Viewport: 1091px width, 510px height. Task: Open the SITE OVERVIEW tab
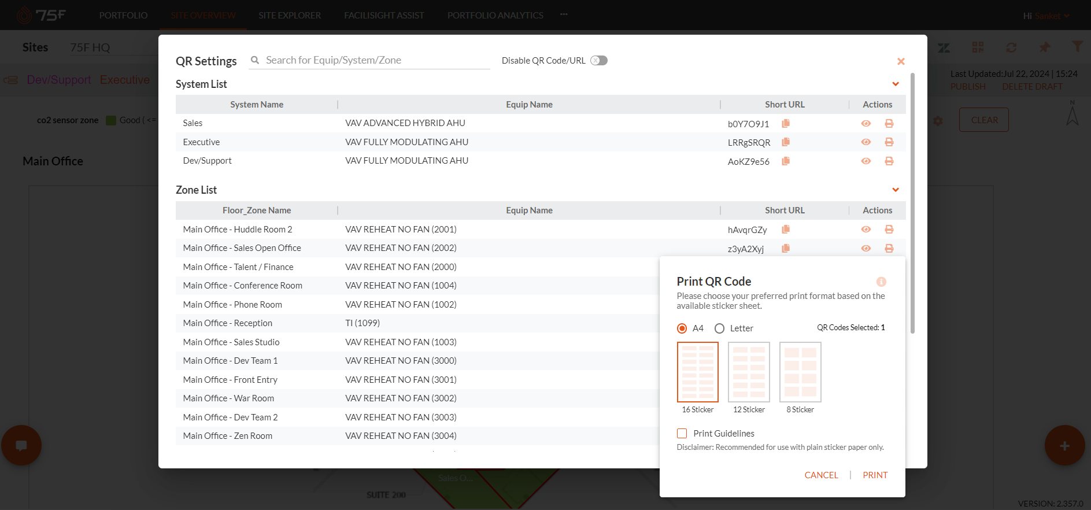(x=203, y=16)
